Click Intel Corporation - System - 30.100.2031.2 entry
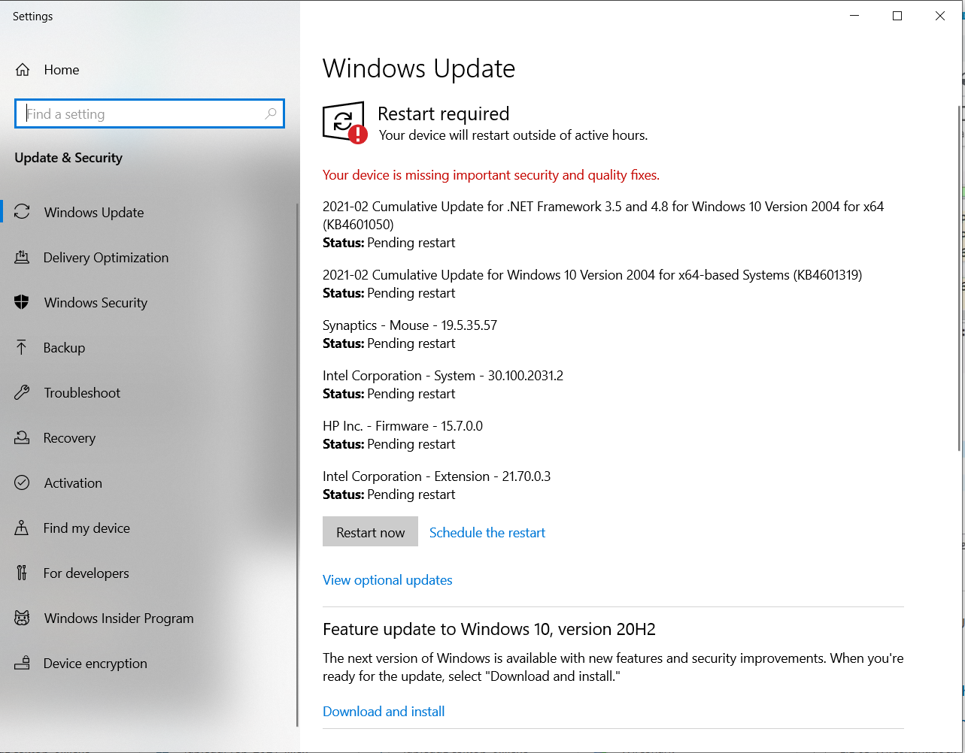Screen dimensions: 965x753 443,375
